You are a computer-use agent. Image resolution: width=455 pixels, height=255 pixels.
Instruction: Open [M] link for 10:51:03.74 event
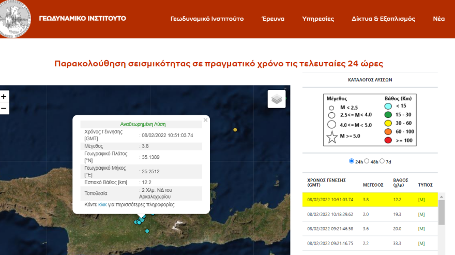coord(421,200)
